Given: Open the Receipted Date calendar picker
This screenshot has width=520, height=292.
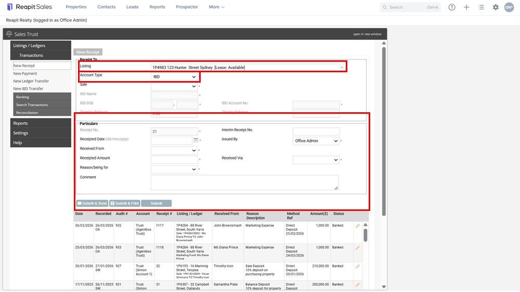Looking at the screenshot, I should tap(196, 140).
